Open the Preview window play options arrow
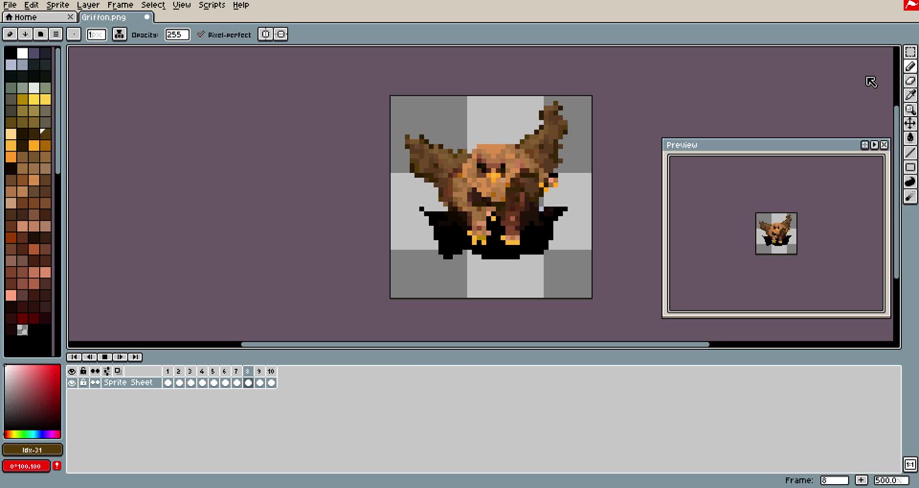The height and width of the screenshot is (488, 919). [874, 145]
